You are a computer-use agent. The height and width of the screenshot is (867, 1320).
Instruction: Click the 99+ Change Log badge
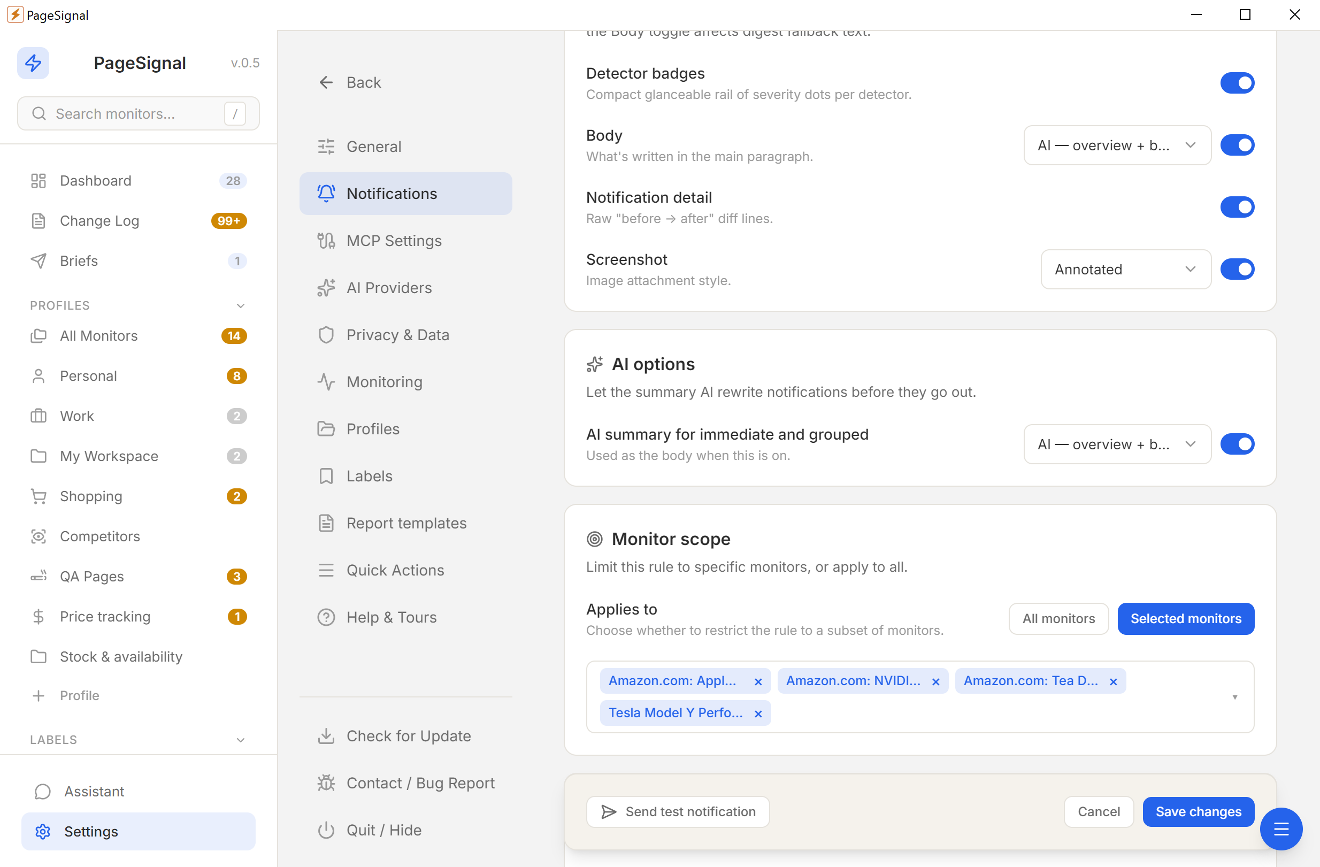[228, 221]
